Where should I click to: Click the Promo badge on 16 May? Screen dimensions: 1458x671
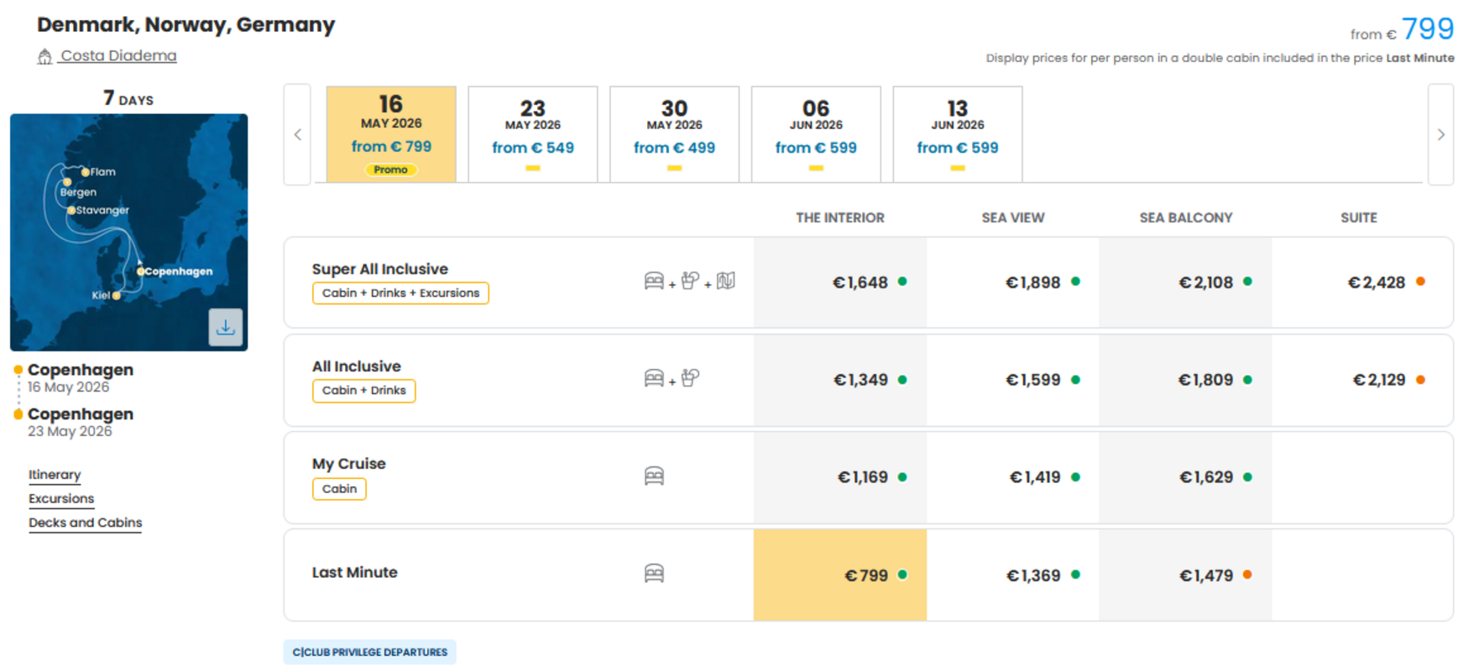(391, 169)
